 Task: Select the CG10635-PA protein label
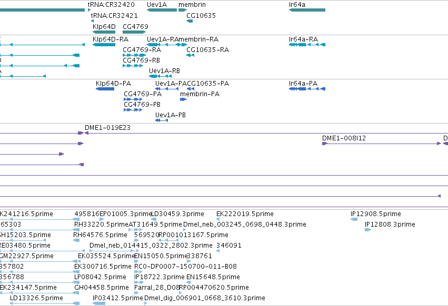pos(208,84)
